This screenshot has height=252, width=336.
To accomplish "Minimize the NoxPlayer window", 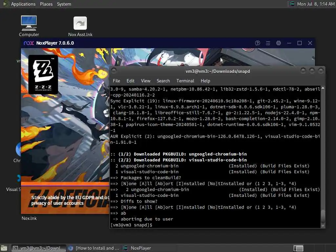I will [289, 43].
